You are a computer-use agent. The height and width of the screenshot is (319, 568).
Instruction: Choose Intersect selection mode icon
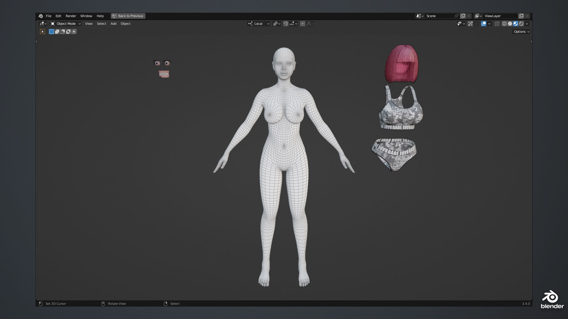click(74, 32)
